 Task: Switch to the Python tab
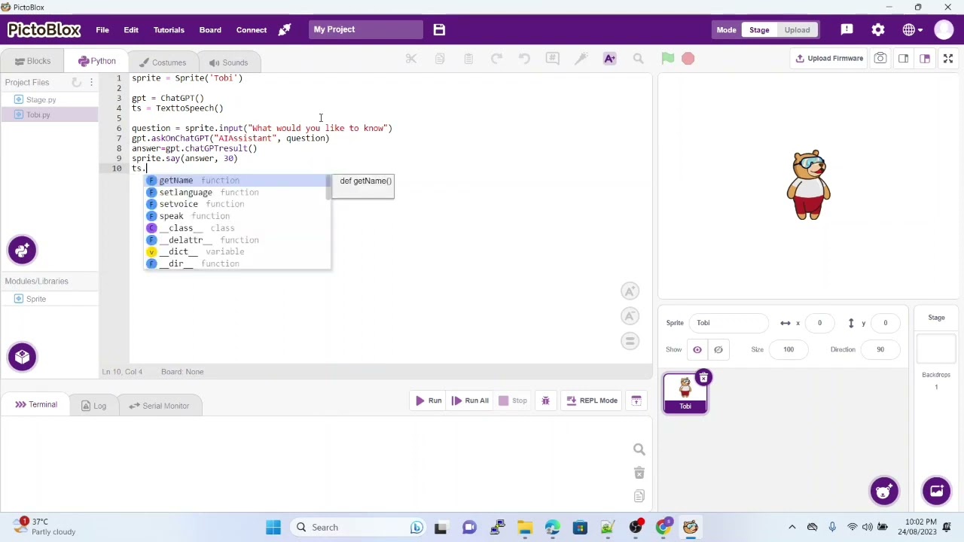tap(96, 62)
